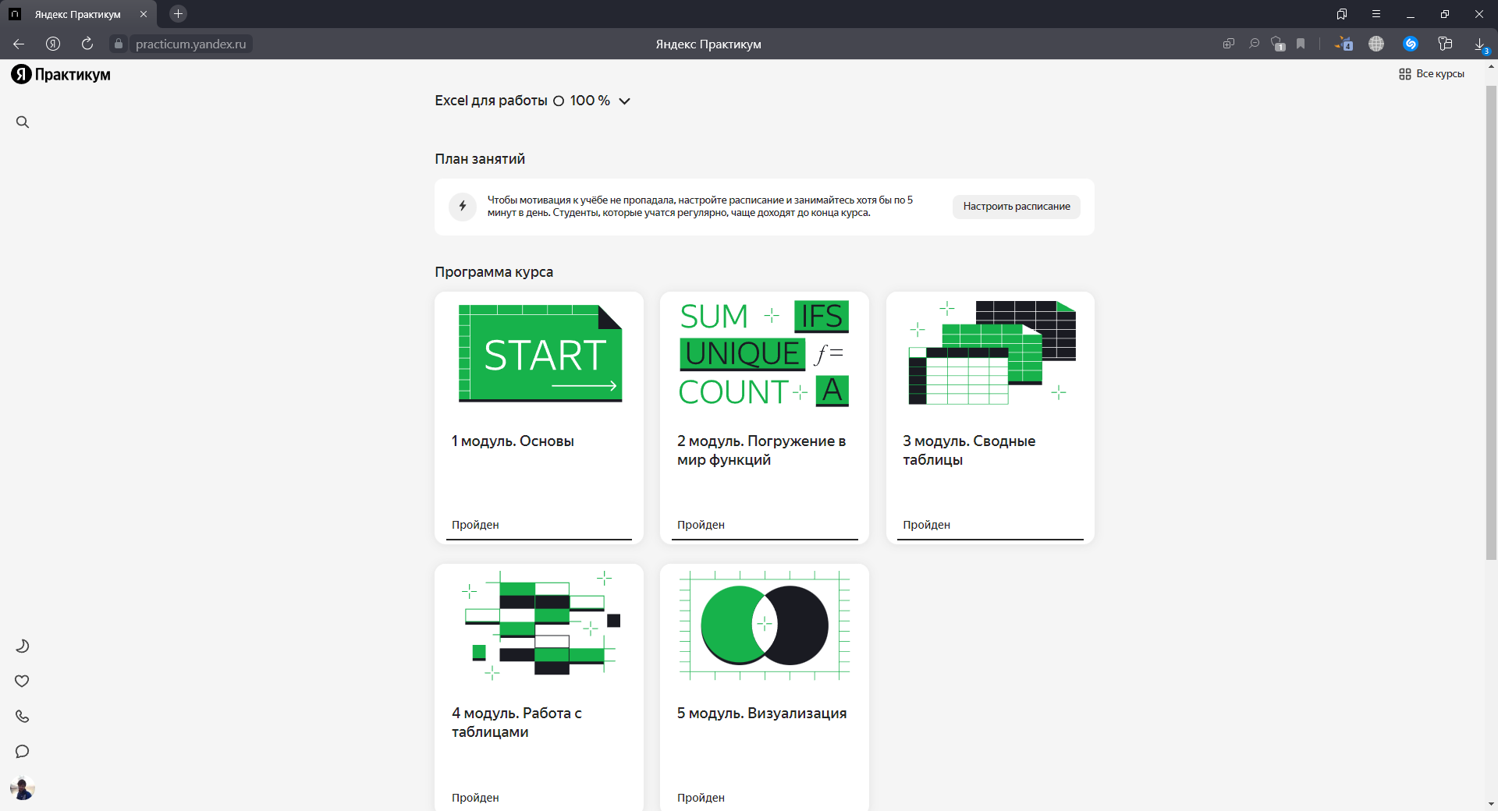Open a new browser tab

click(x=178, y=14)
